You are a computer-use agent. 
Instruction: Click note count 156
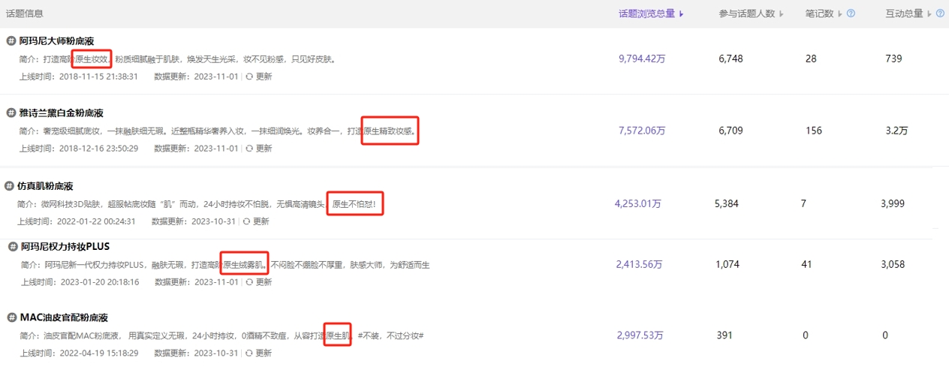814,131
